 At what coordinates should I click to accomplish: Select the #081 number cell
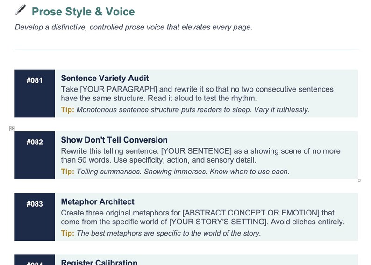[35, 93]
